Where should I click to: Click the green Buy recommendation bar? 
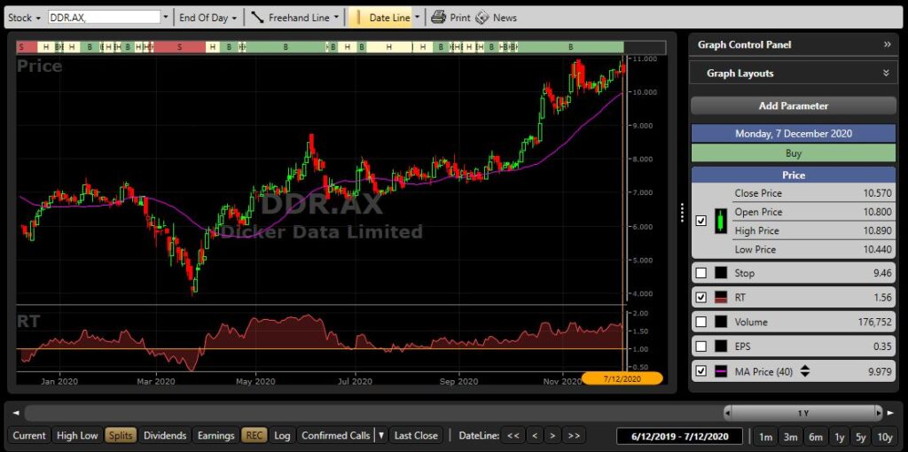pyautogui.click(x=794, y=153)
